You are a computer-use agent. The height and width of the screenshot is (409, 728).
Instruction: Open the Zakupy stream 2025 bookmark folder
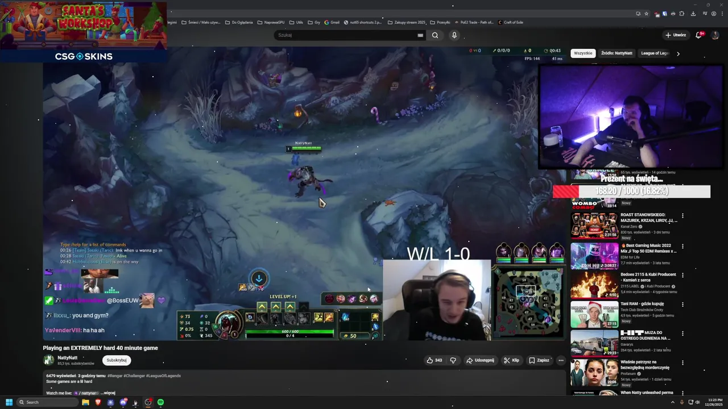406,23
